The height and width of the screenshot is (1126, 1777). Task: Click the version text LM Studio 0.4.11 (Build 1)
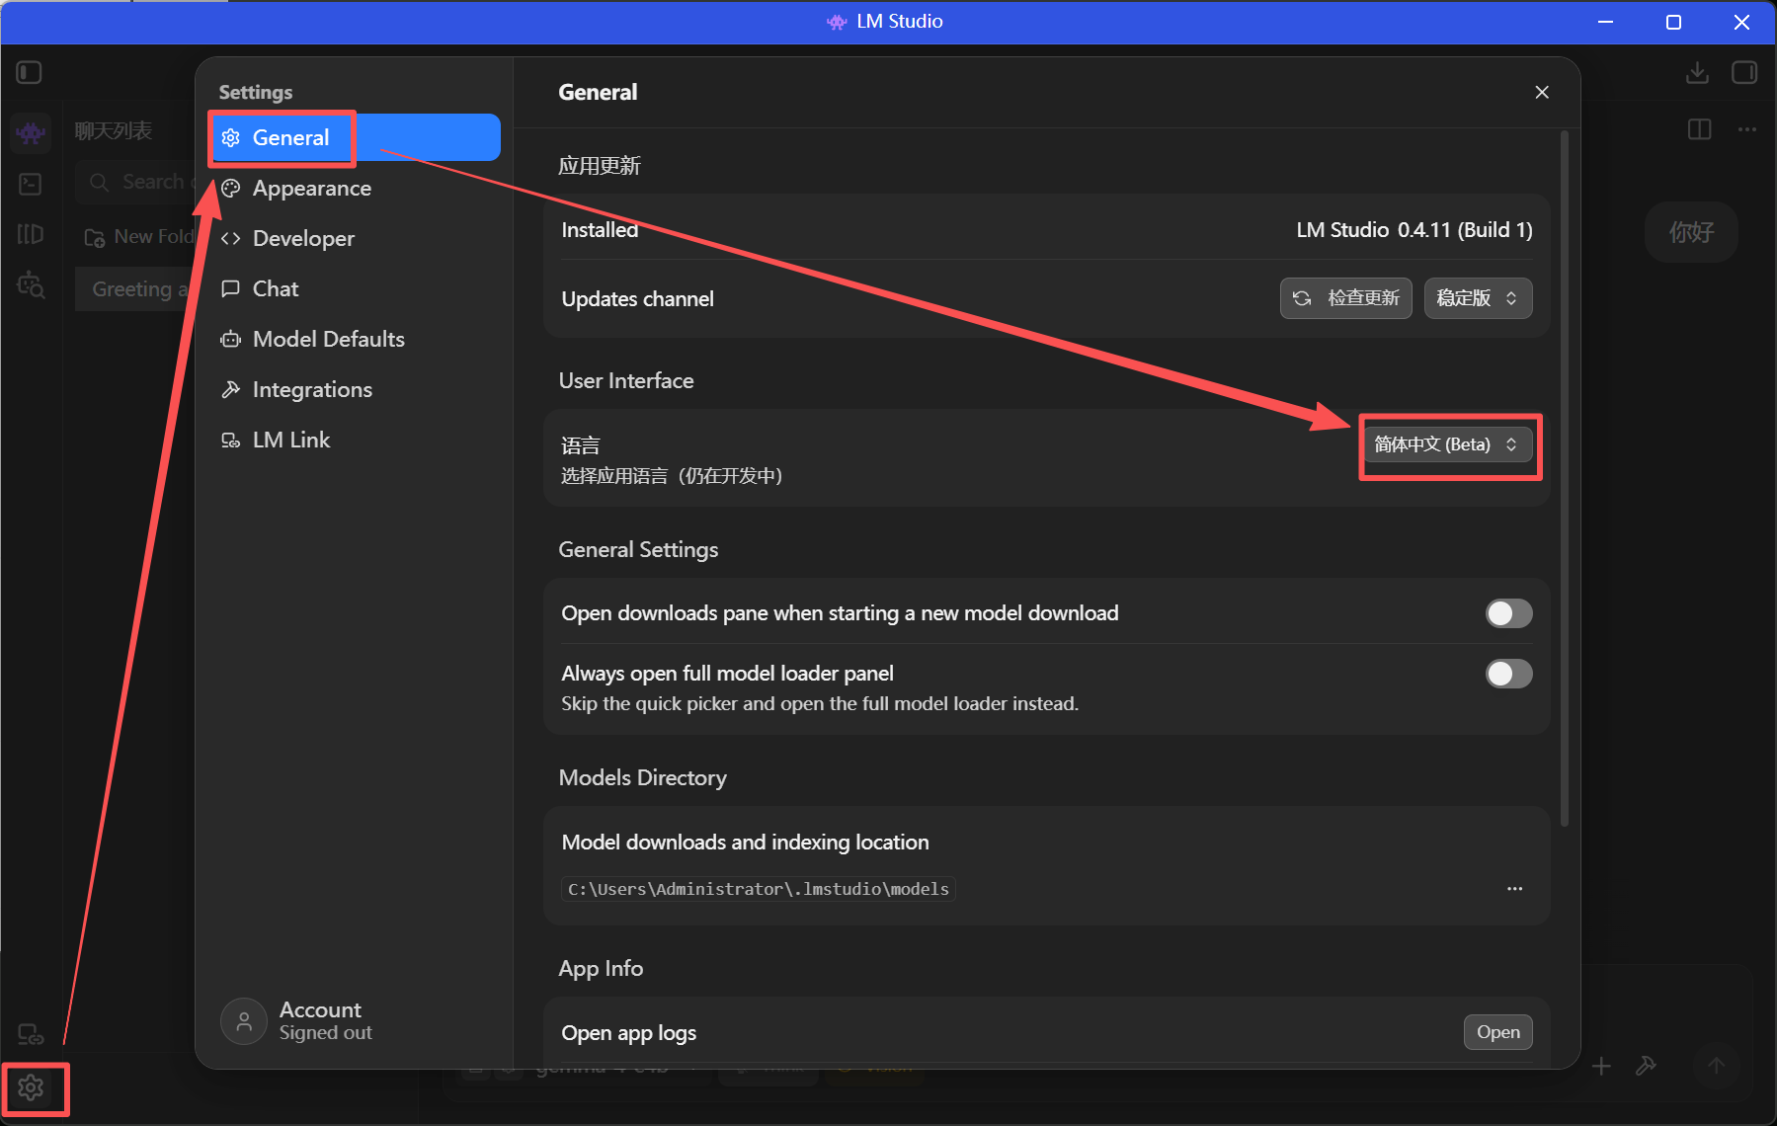click(1414, 230)
